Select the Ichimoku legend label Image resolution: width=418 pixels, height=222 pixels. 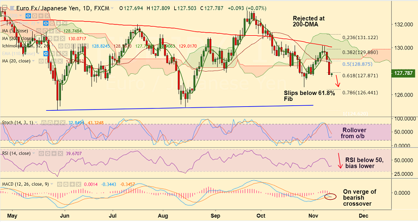click(x=26, y=46)
